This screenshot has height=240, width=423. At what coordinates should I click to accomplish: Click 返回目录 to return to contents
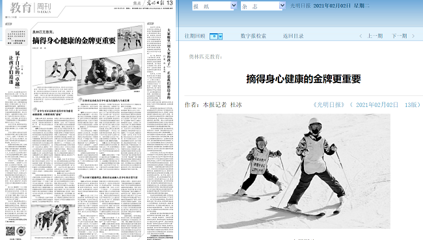[293, 36]
